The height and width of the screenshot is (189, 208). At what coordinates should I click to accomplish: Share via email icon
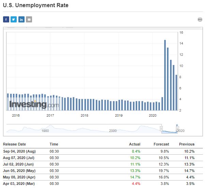click(x=29, y=19)
